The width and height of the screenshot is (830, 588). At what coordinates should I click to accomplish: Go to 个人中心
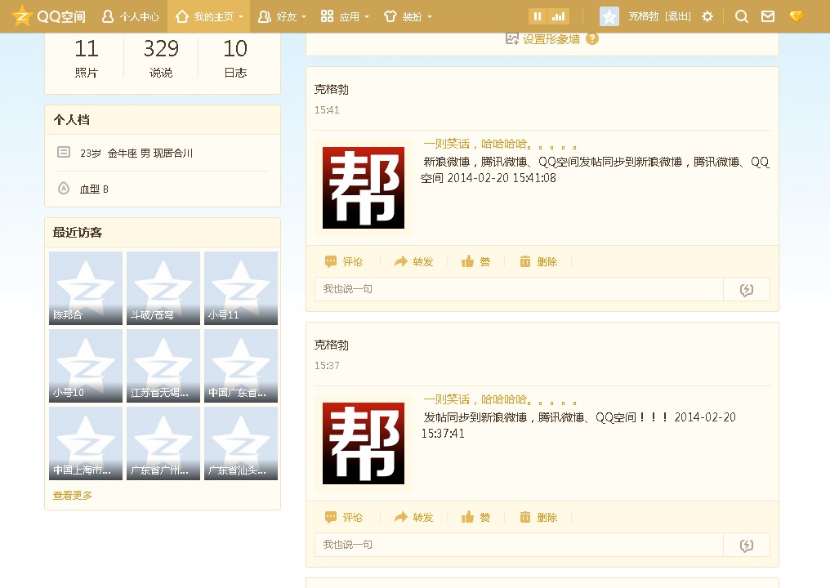[131, 16]
